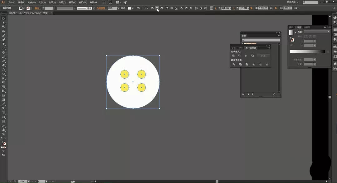The width and height of the screenshot is (337, 183).
Task: Activate the Type tool
Action: pos(3,44)
